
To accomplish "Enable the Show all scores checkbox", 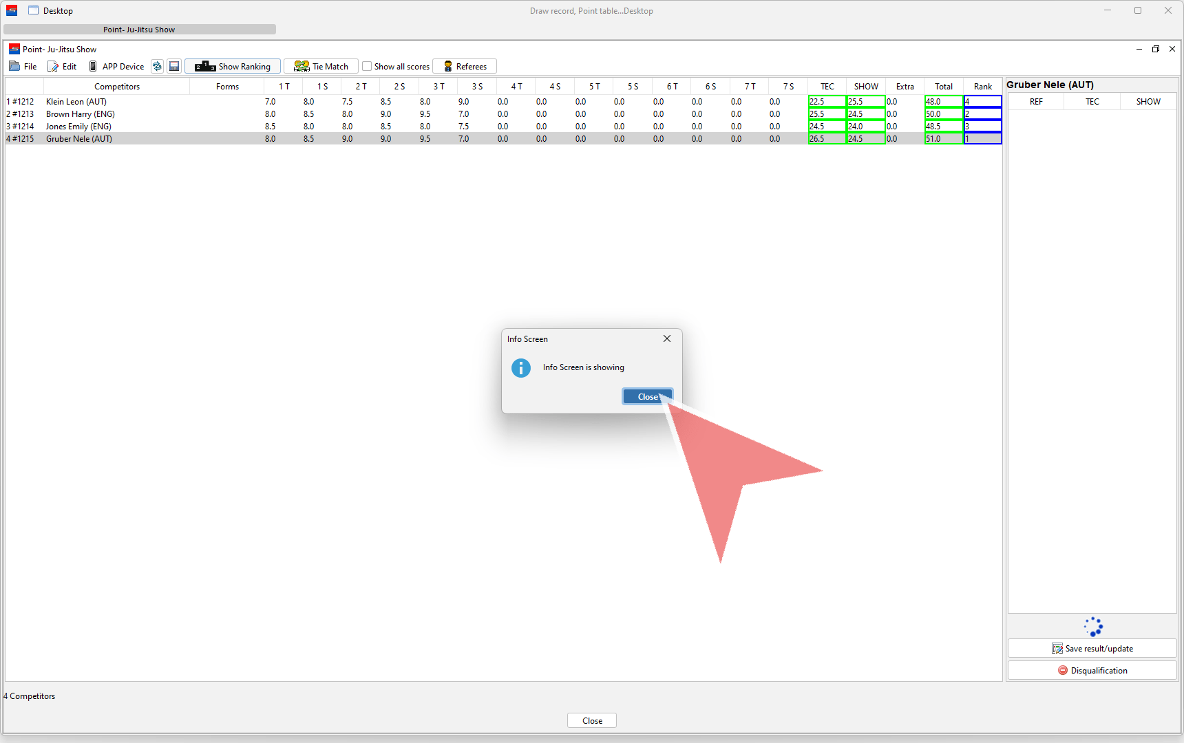I will [x=368, y=67].
